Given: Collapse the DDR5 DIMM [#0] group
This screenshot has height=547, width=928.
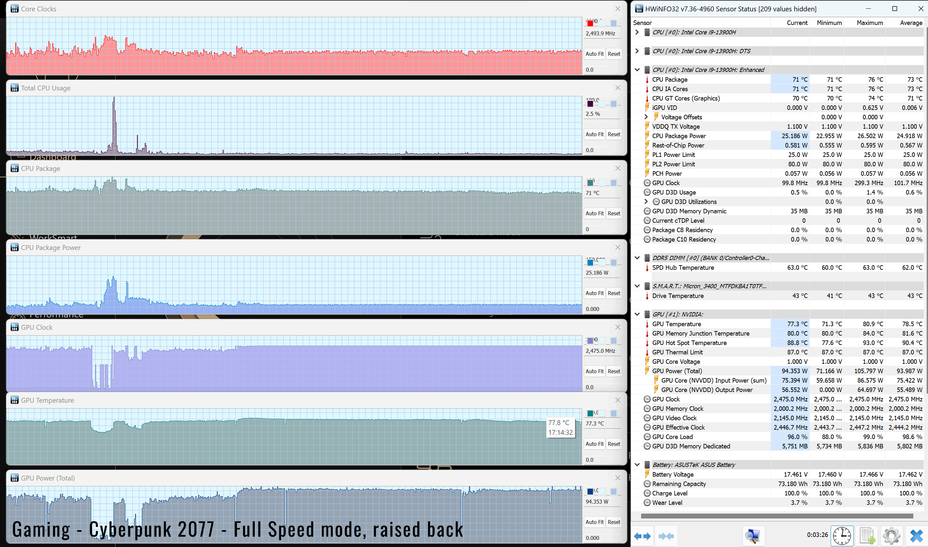Looking at the screenshot, I should coord(637,258).
